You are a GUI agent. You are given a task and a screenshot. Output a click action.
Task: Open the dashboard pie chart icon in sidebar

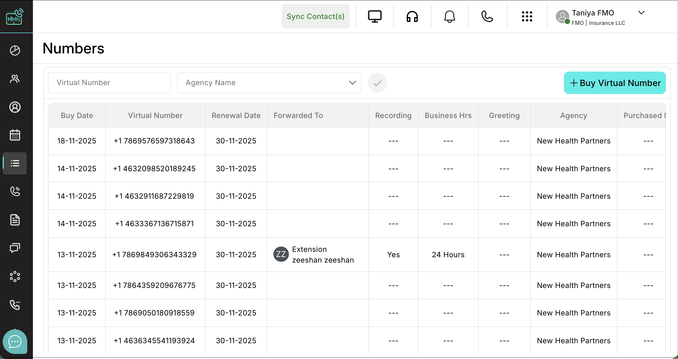[15, 50]
